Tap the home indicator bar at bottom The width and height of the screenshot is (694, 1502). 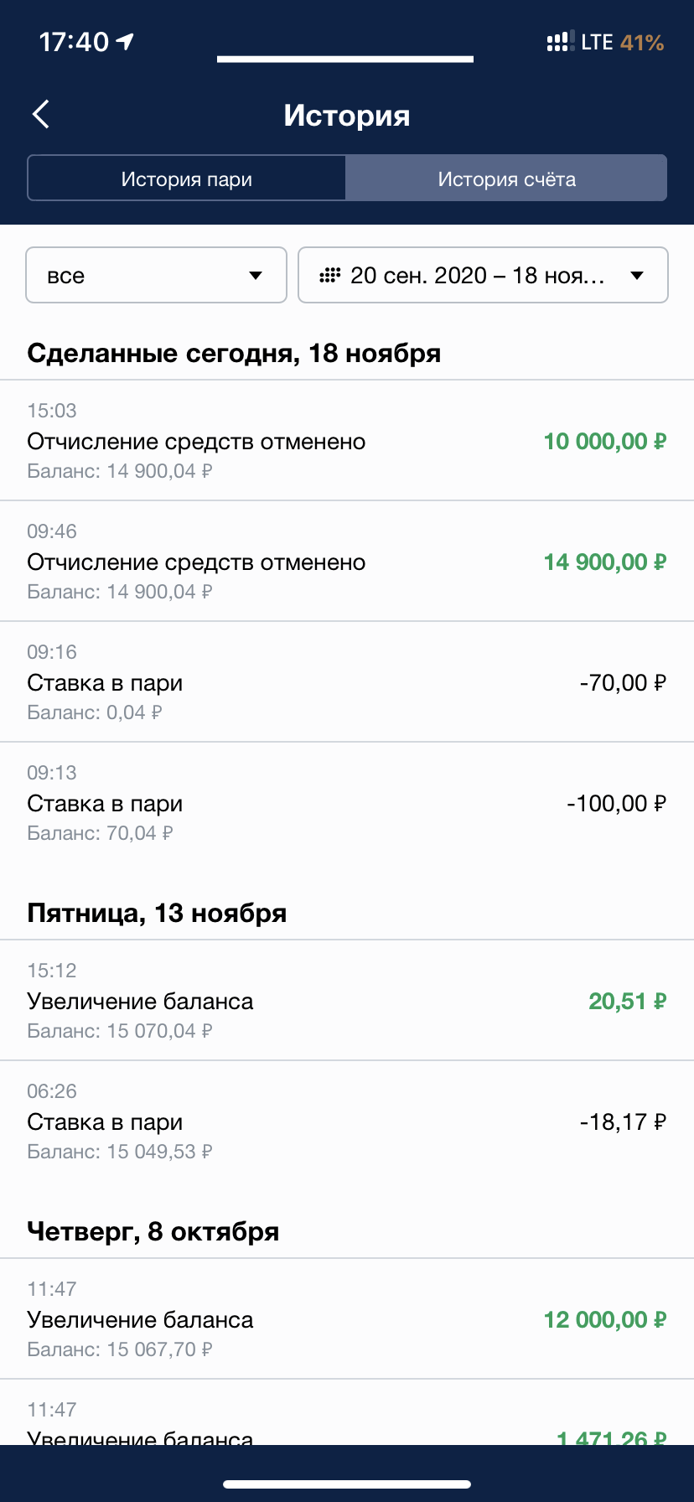347,1484
